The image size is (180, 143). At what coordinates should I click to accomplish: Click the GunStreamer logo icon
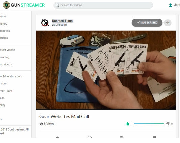(6, 5)
